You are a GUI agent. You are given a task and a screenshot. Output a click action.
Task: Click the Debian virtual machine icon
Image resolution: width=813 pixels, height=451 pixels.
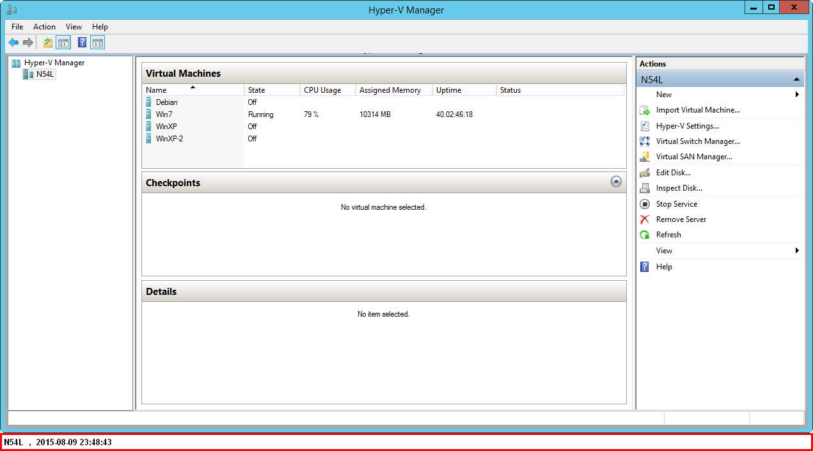[x=149, y=102]
